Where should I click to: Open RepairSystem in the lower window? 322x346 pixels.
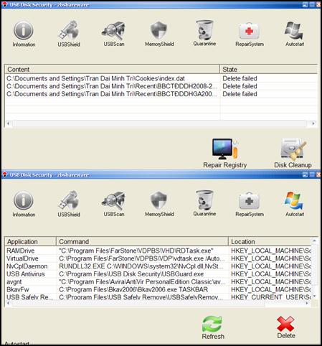click(250, 204)
